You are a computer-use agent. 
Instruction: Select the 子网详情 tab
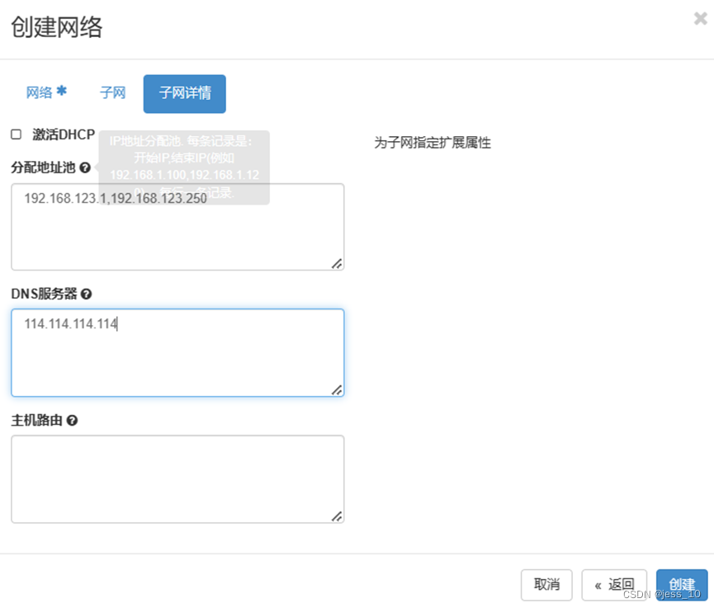click(x=184, y=93)
